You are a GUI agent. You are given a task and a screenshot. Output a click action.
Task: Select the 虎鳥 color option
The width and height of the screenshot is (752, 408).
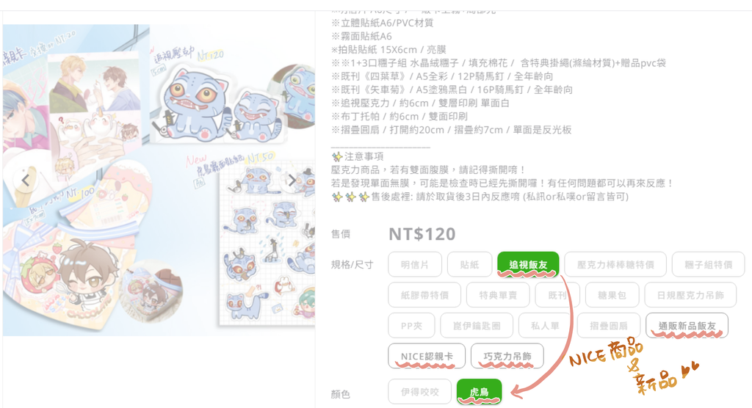(479, 392)
